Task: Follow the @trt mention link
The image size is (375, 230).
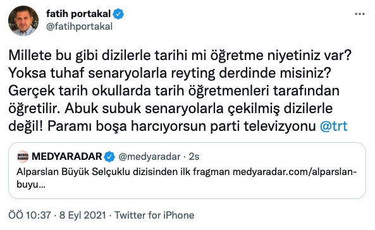Action: pos(334,126)
